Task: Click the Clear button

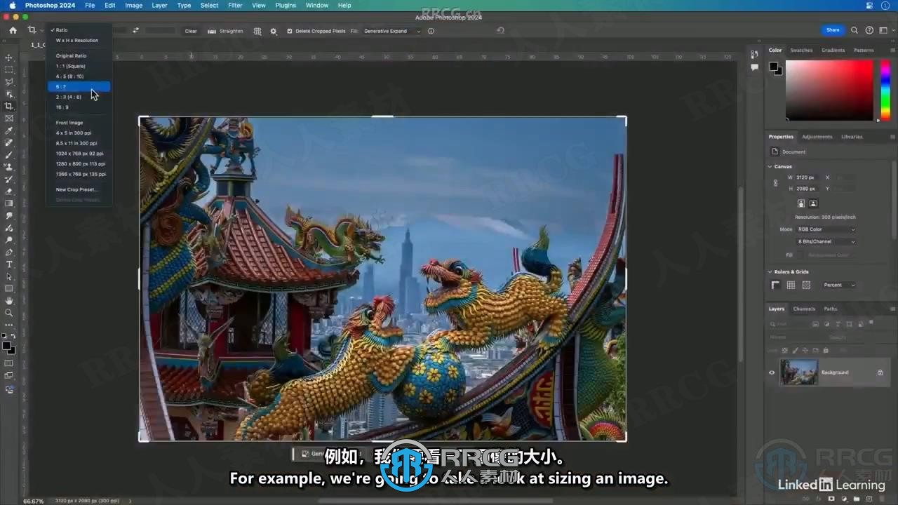Action: click(191, 31)
